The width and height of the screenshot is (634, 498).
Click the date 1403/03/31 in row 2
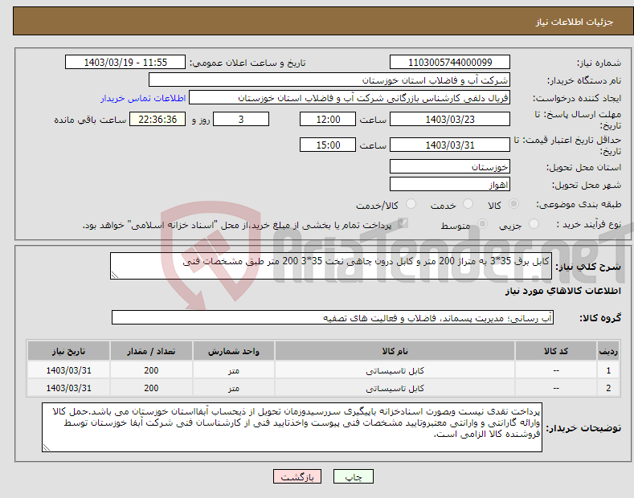coord(69,388)
